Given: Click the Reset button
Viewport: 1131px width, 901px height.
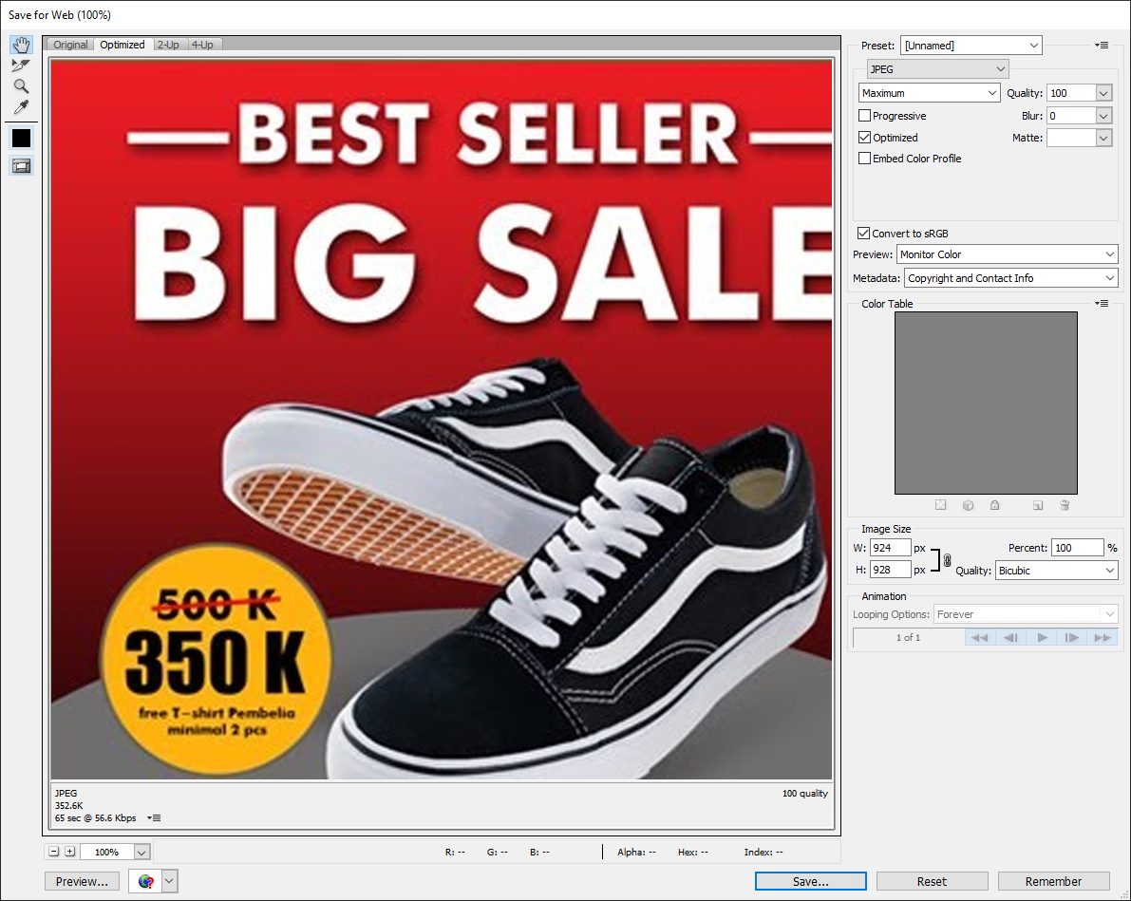Looking at the screenshot, I should click(x=932, y=881).
